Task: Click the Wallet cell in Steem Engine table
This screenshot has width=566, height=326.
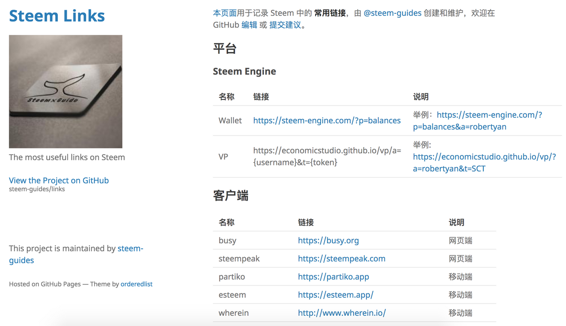Action: 230,120
